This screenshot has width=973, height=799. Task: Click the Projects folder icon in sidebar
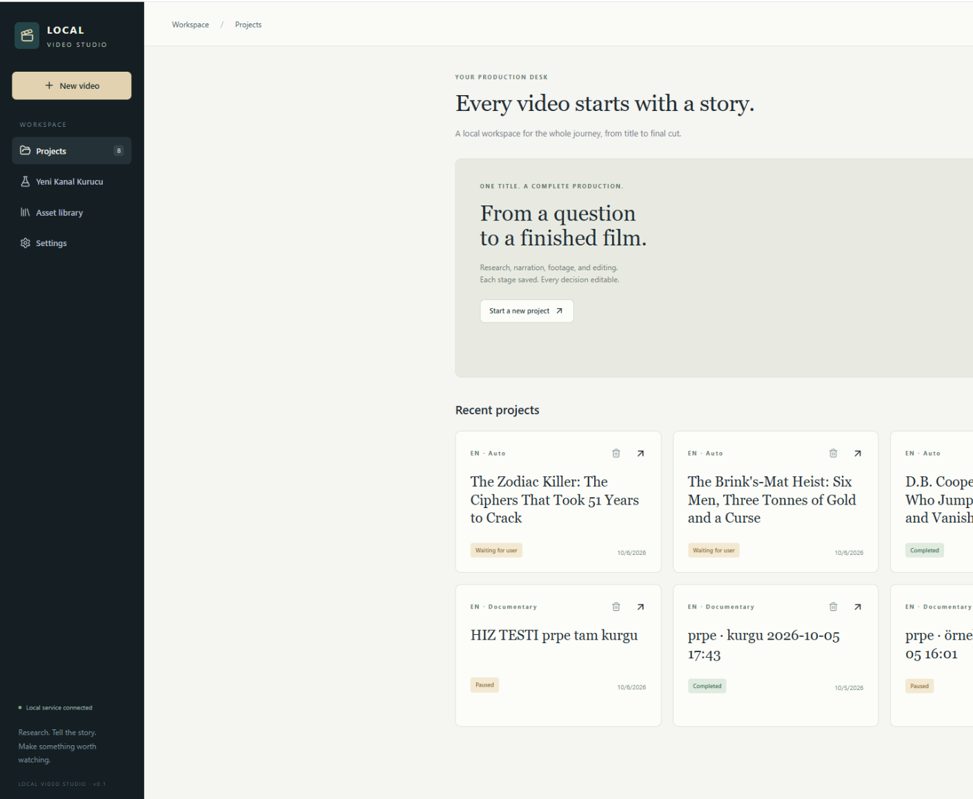26,151
